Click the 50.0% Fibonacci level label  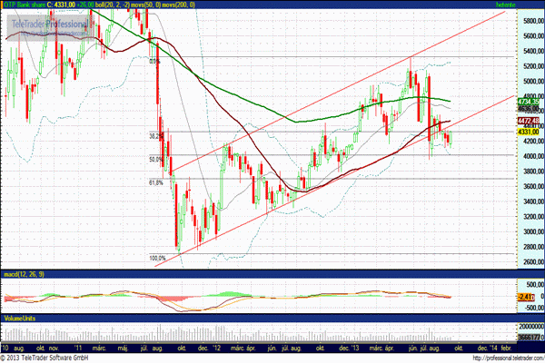156,160
